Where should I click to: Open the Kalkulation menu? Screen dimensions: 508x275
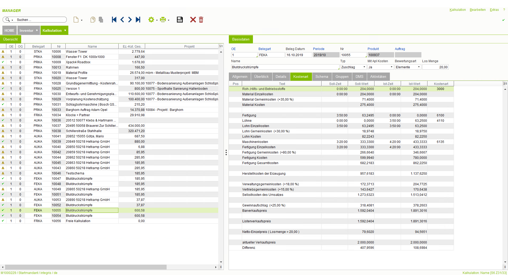click(x=457, y=10)
